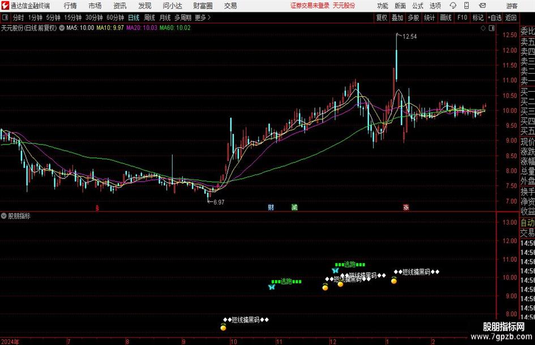Switch to 分时 chart period
The width and height of the screenshot is (535, 345).
19,18
